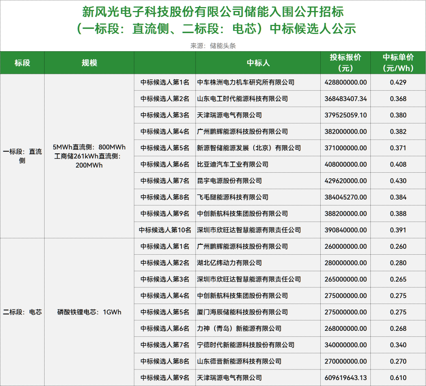Image resolution: width=426 pixels, height=386 pixels.
Task: Click 山东德晋新能源科技有限公司
Action: pos(239,361)
